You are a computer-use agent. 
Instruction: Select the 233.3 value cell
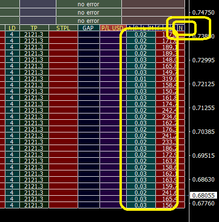click(170, 142)
